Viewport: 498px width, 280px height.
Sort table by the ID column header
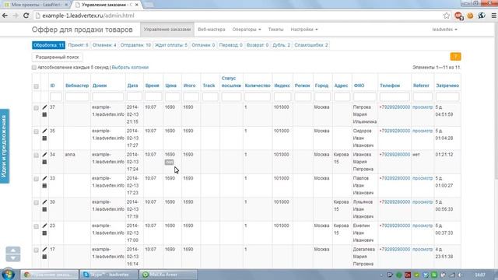[52, 86]
